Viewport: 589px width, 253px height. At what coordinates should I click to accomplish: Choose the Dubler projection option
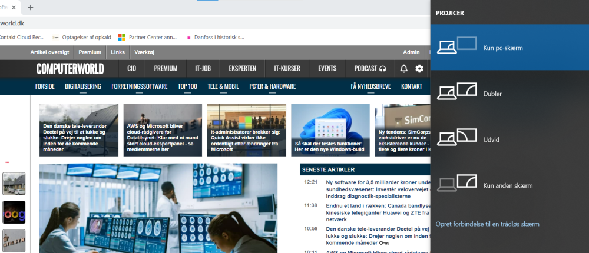pos(509,93)
